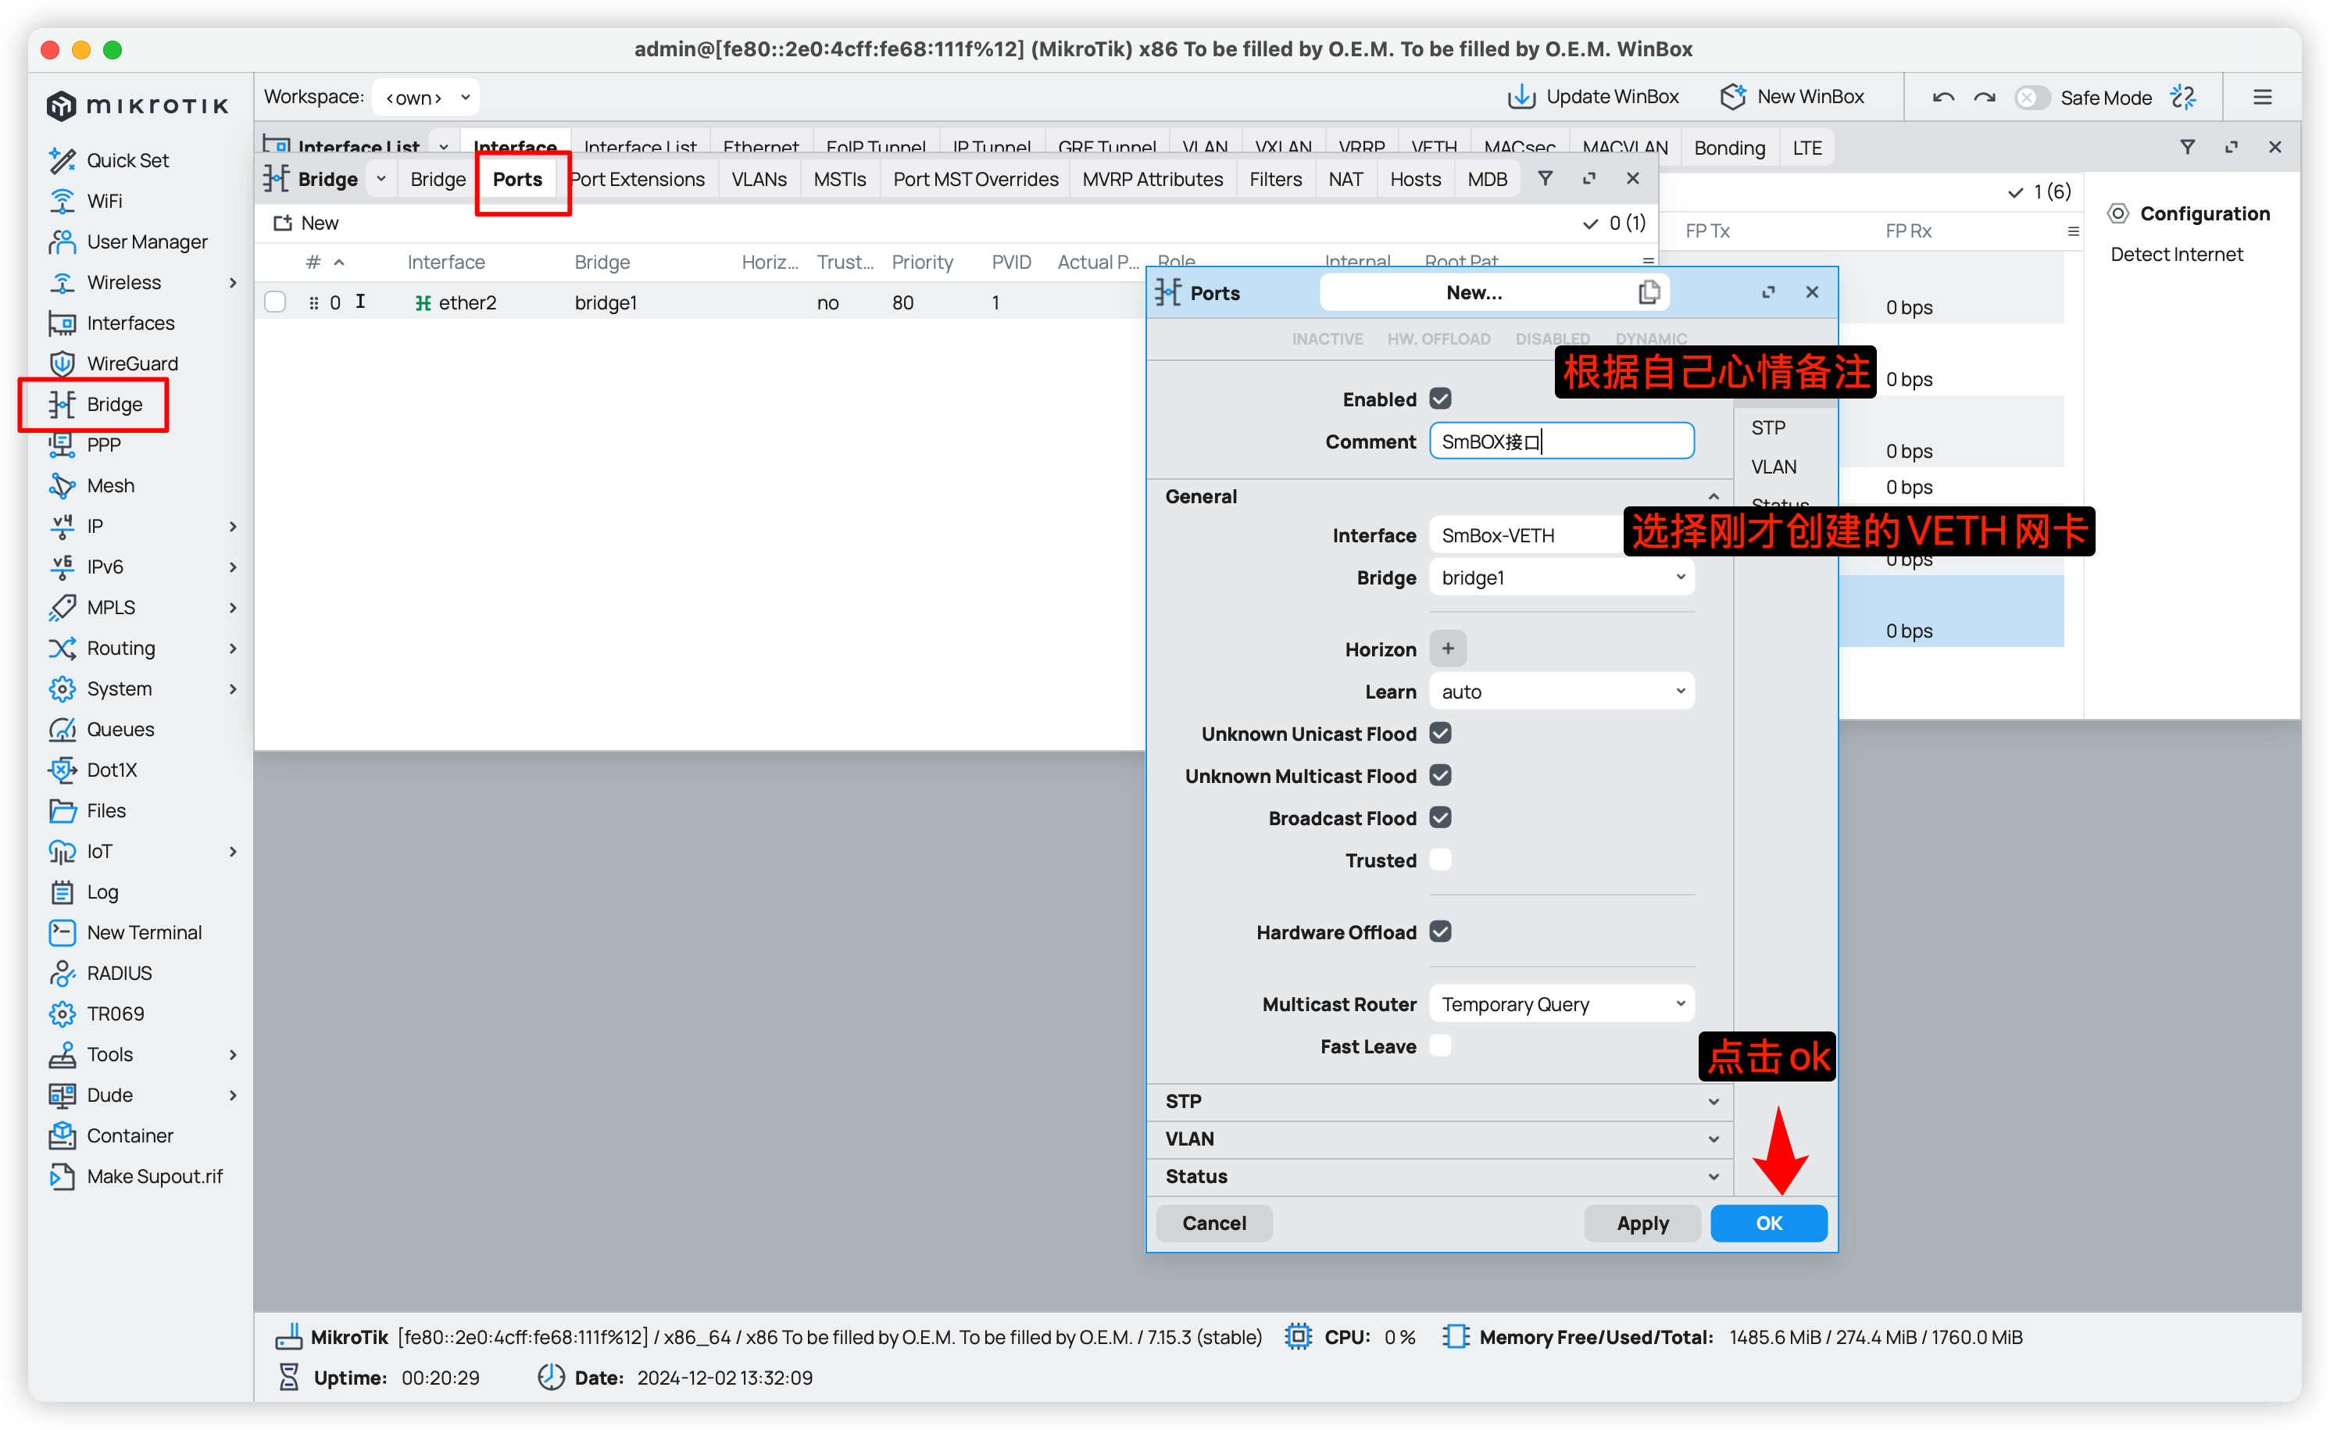Click Detect Internet under Configuration
The image size is (2330, 1430).
(2176, 253)
